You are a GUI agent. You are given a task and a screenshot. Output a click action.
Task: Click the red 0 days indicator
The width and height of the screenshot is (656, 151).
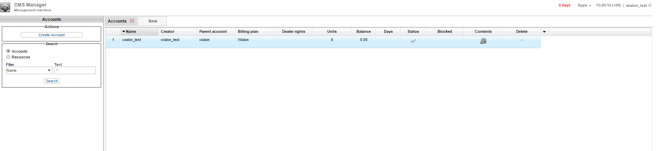tap(564, 5)
